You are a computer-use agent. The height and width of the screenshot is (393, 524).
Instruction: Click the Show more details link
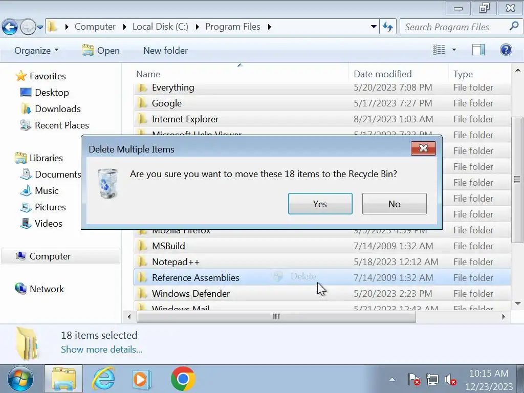(102, 350)
